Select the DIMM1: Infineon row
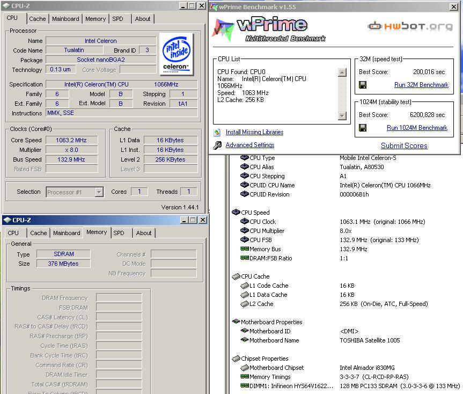 [350, 386]
